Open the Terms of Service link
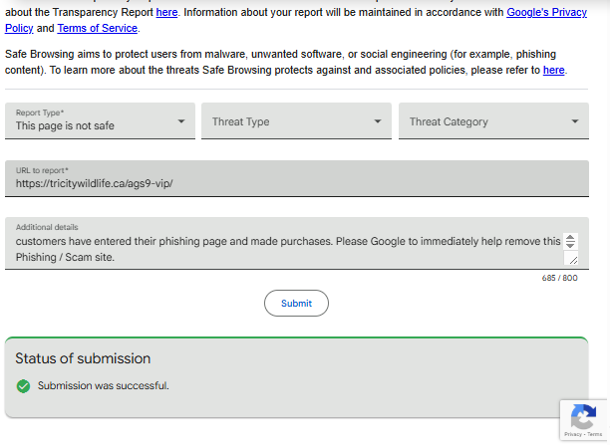Viewport: 610px width, 445px height. pos(97,28)
